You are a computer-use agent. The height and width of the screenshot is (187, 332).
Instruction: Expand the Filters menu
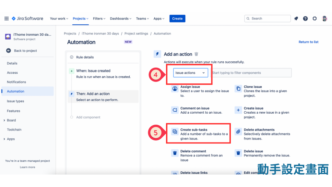point(99,19)
